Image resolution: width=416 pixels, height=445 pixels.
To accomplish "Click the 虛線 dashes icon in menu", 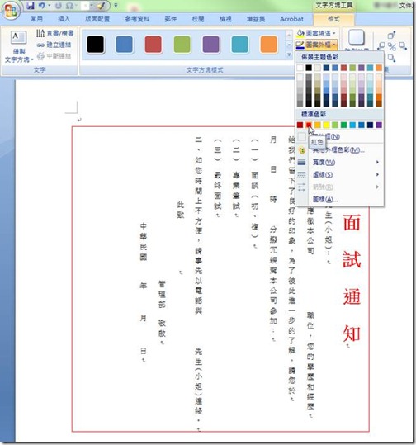I will (301, 174).
